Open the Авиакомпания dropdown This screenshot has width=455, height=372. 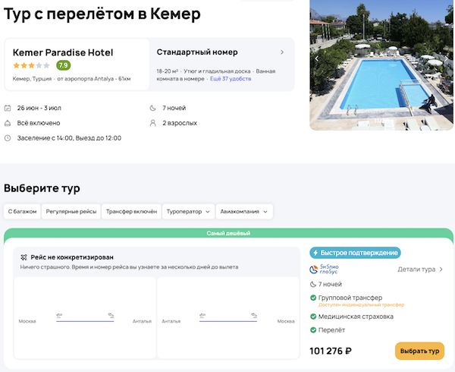244,212
